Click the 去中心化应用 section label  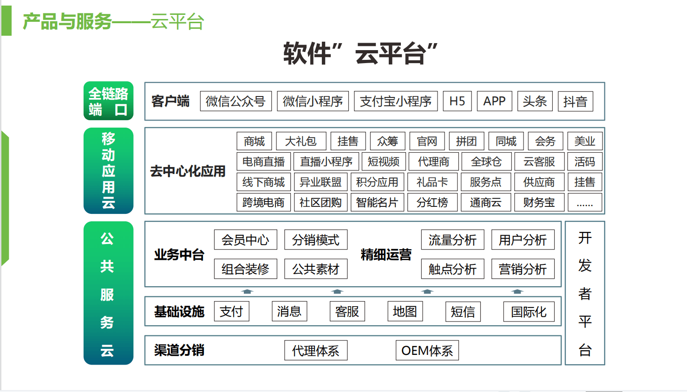(x=188, y=171)
